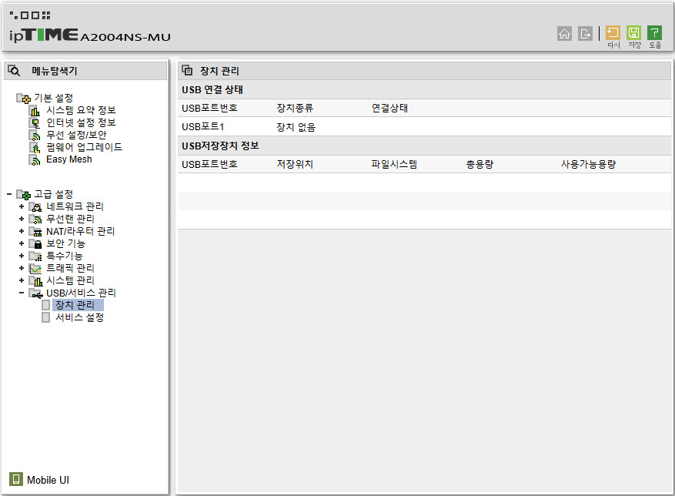The width and height of the screenshot is (675, 496).
Task: Expand the 트래픽 관리 node
Action: tap(22, 268)
